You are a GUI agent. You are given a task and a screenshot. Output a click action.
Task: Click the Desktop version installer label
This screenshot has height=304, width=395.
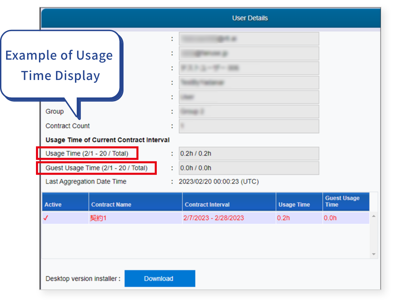pos(83,279)
